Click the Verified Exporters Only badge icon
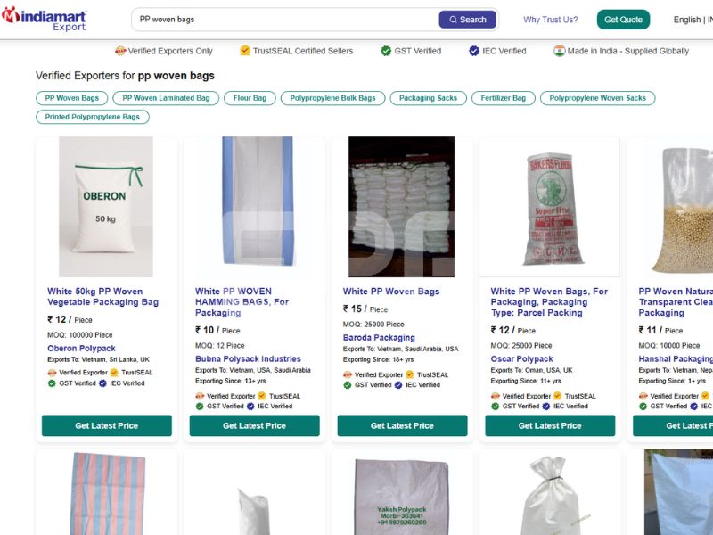Screen dimensions: 713x535 pyautogui.click(x=121, y=51)
